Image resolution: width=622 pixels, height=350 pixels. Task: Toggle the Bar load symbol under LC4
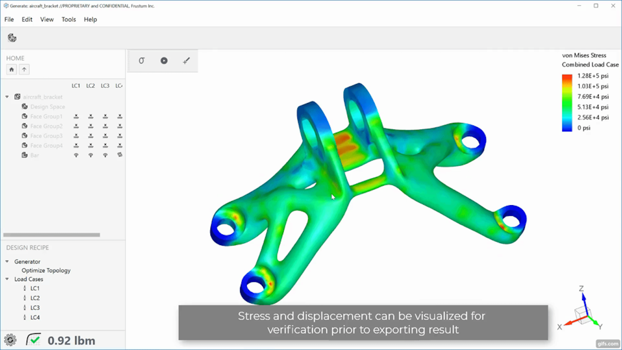(120, 155)
